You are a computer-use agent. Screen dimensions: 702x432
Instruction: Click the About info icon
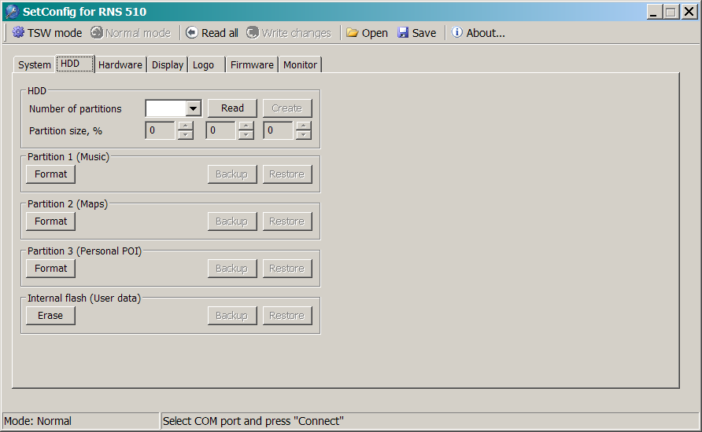point(456,32)
